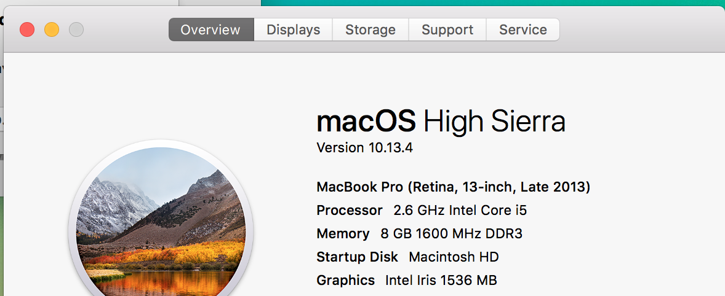
Task: Select the Overview tab
Action: [211, 29]
